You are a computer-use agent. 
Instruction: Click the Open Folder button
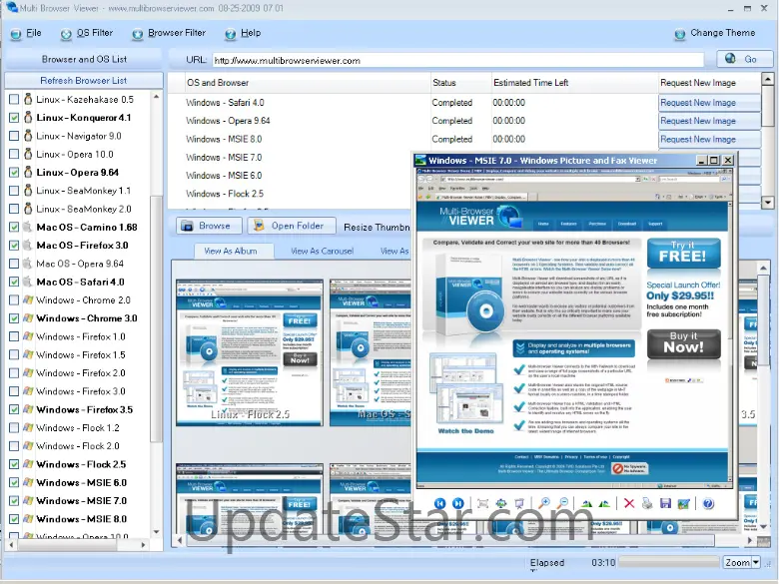(x=292, y=226)
